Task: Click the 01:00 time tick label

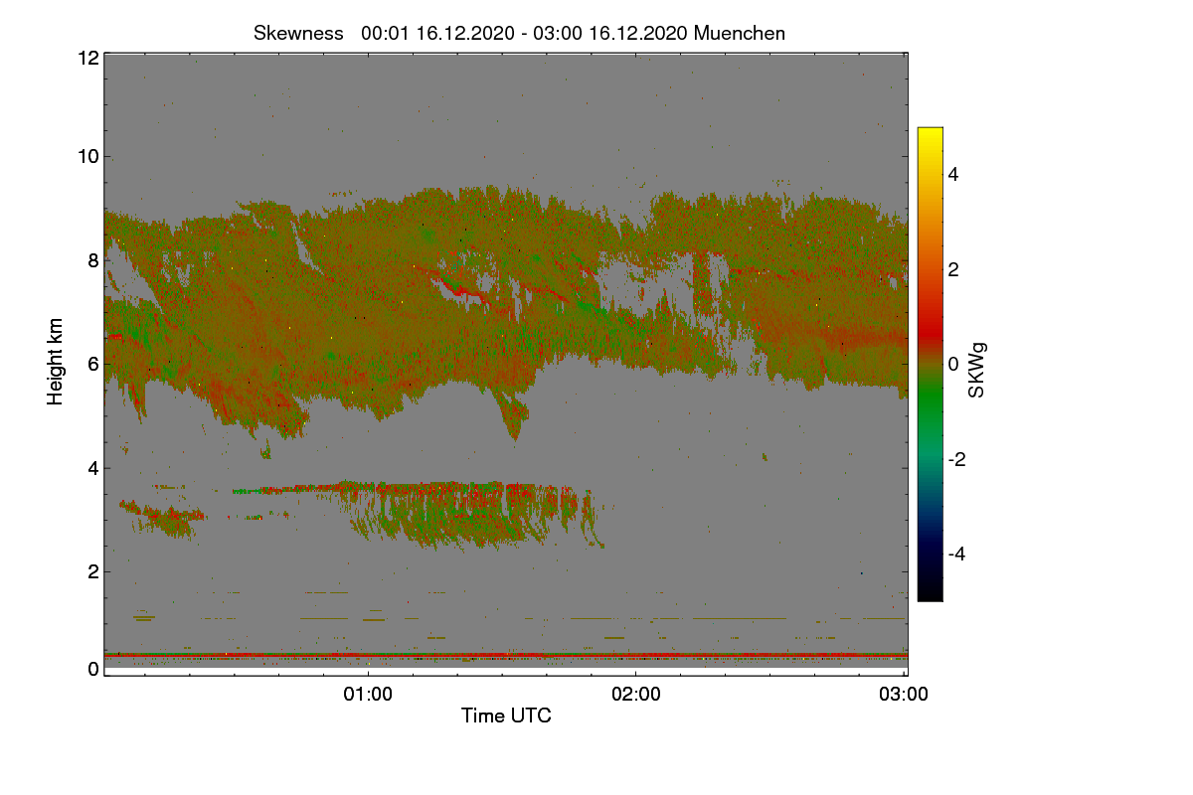Action: click(x=368, y=695)
